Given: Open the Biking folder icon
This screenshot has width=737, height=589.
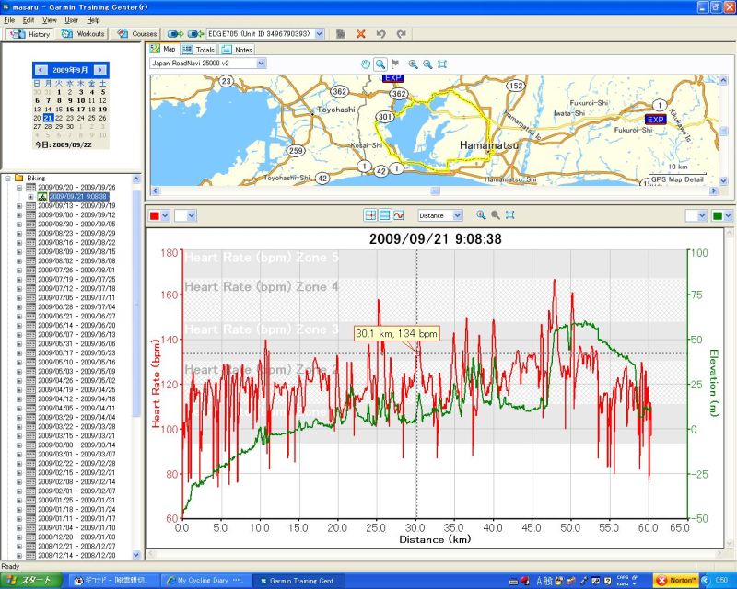Looking at the screenshot, I should coord(19,178).
